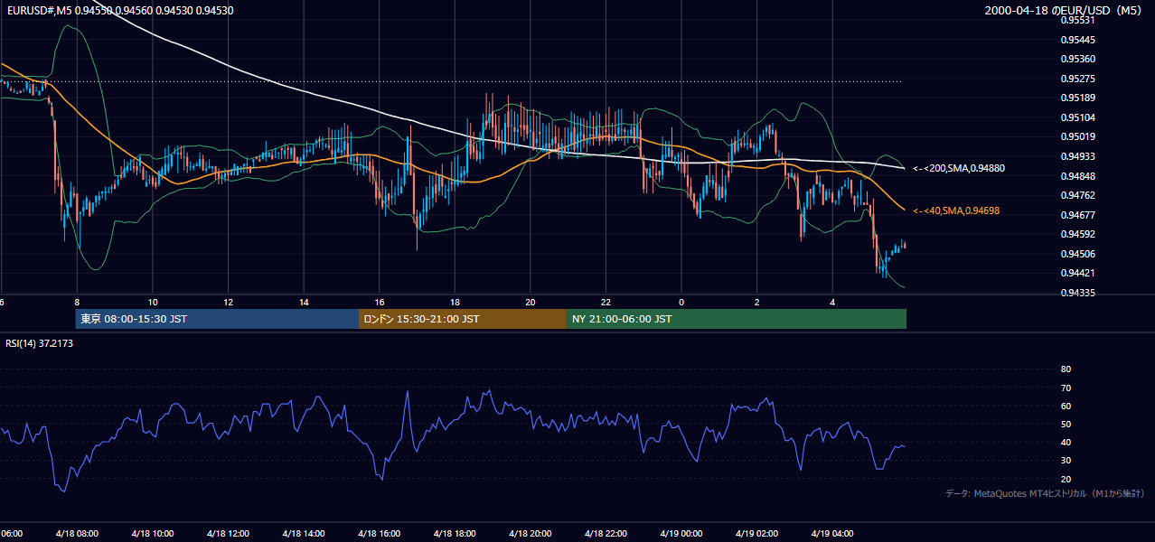This screenshot has width=1155, height=542.
Task: Click the 4/18 08:00 time label
Action: pyautogui.click(x=77, y=533)
